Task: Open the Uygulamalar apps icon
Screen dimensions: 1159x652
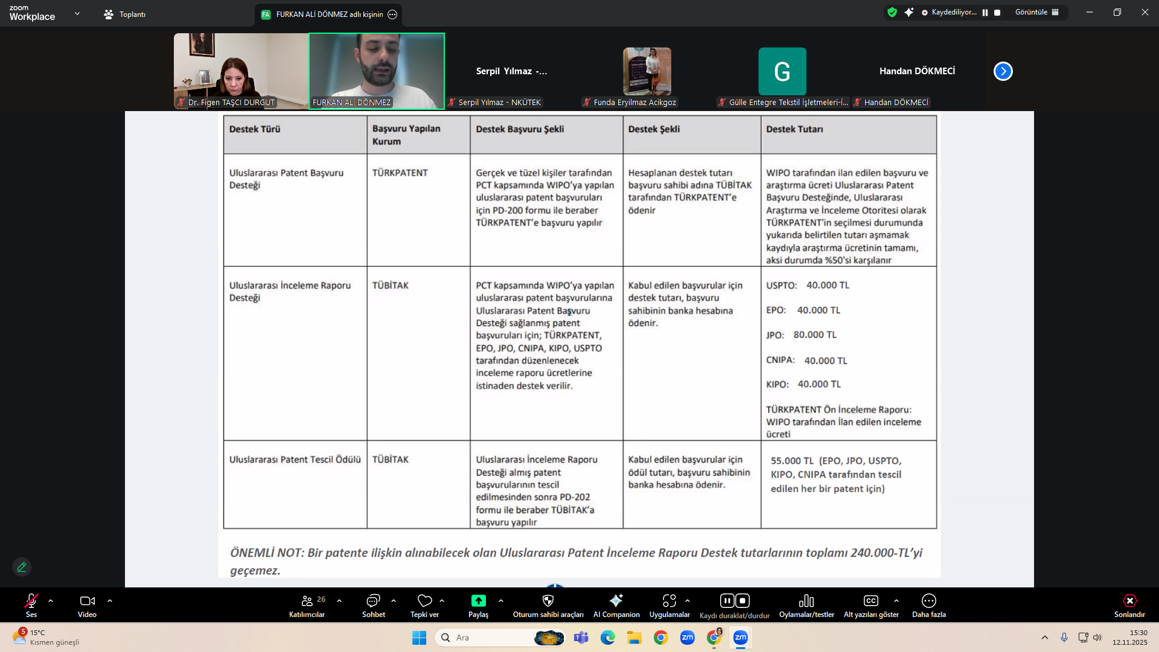Action: click(669, 601)
